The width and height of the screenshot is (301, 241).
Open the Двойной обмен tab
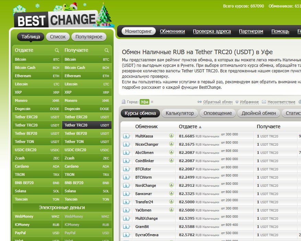click(258, 113)
